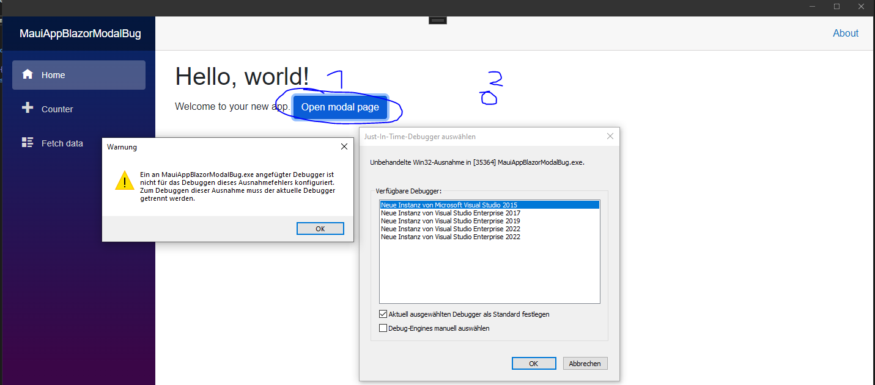Click the Fetch data list icon
This screenshot has height=385, width=875.
pyautogui.click(x=27, y=142)
